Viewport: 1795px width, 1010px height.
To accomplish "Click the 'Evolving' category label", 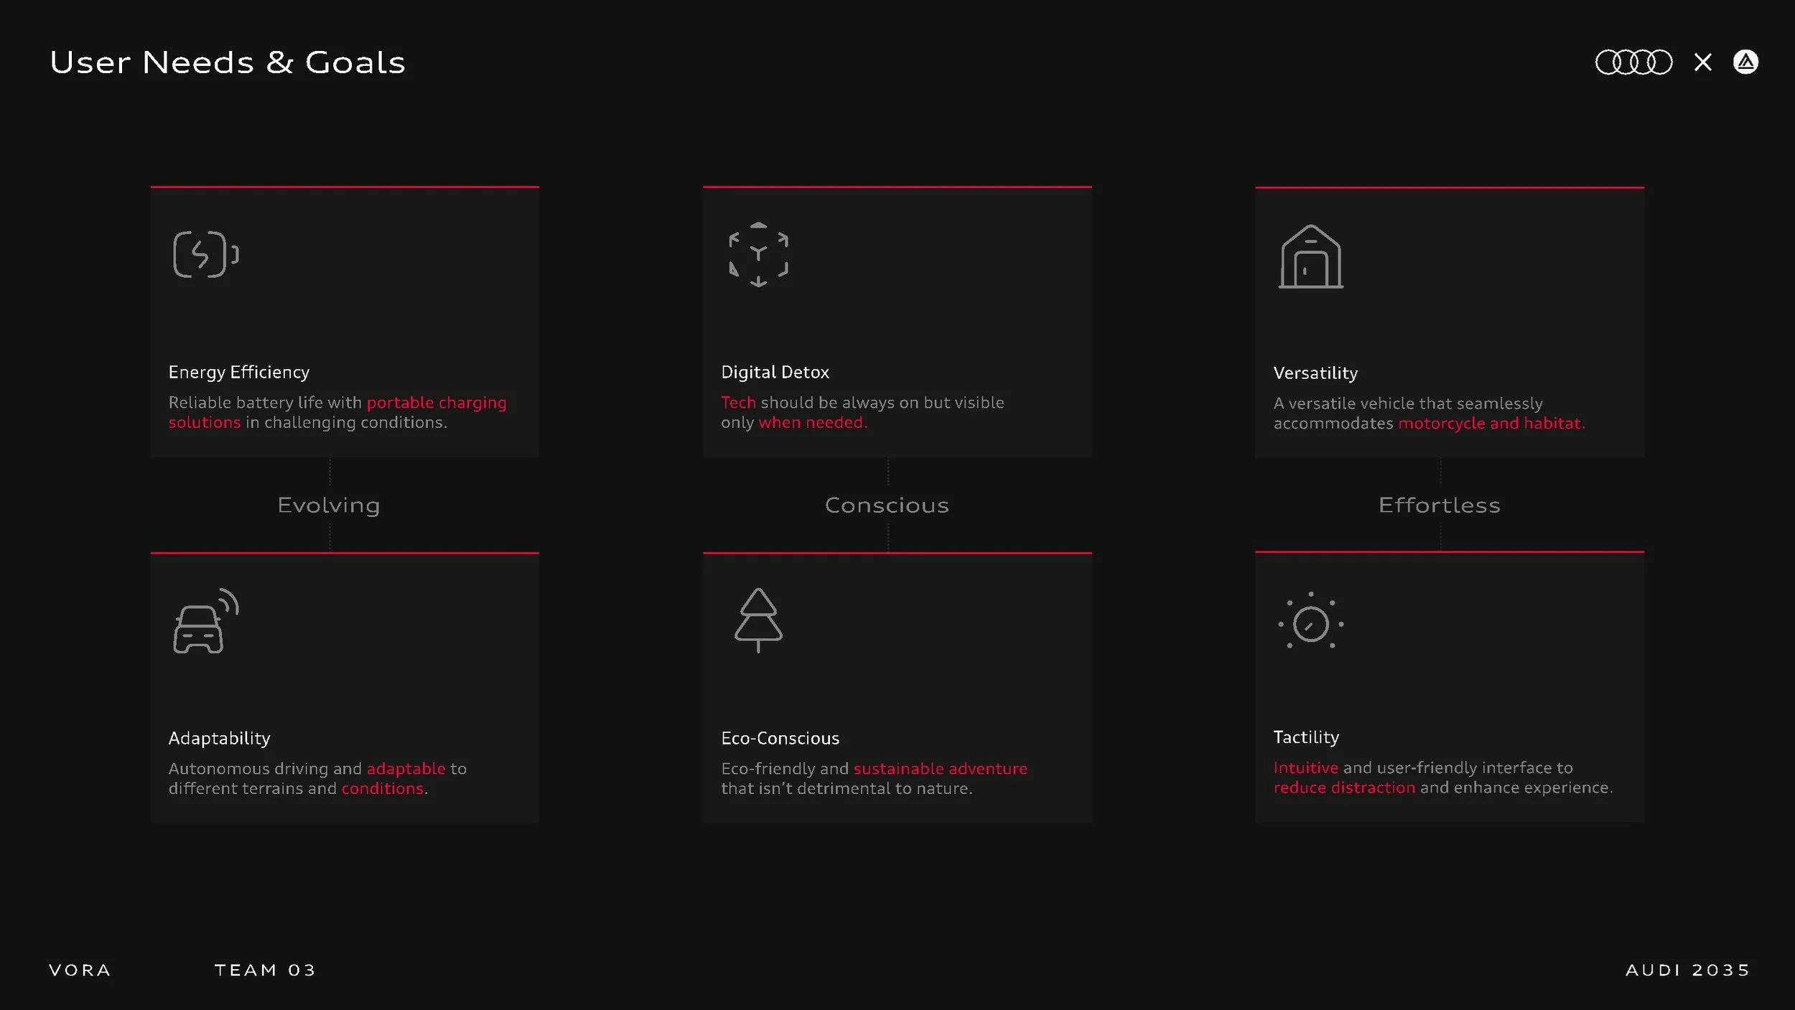I will pos(329,506).
